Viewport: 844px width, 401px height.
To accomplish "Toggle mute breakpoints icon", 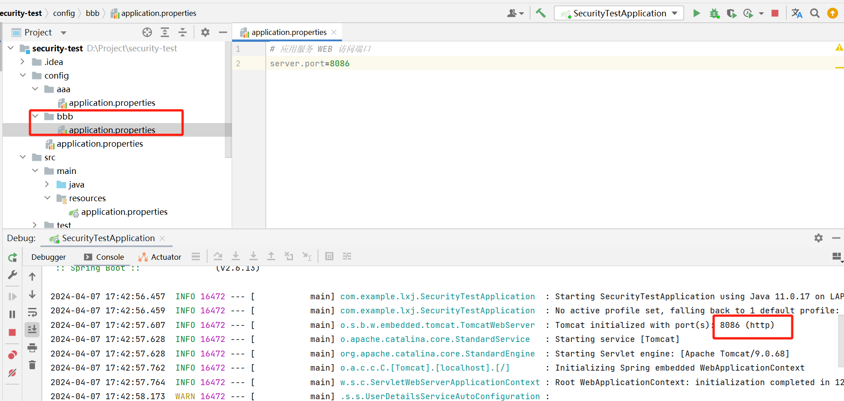I will click(x=12, y=373).
